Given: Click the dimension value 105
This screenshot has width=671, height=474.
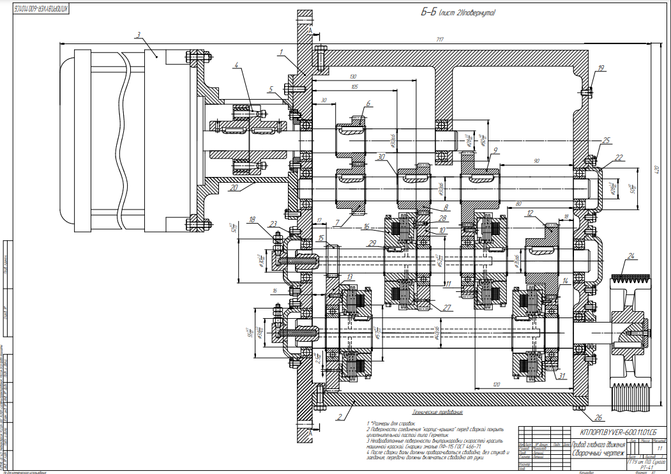Looking at the screenshot, I should pyautogui.click(x=354, y=86).
